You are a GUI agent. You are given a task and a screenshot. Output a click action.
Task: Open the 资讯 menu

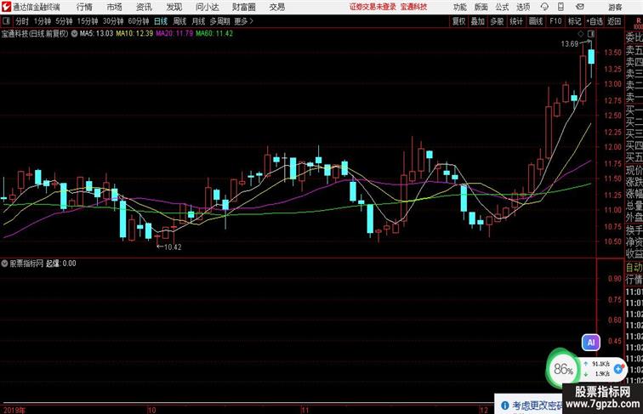144,7
